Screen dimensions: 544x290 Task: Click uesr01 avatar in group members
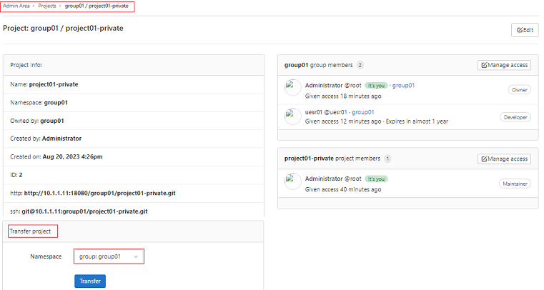pos(293,116)
